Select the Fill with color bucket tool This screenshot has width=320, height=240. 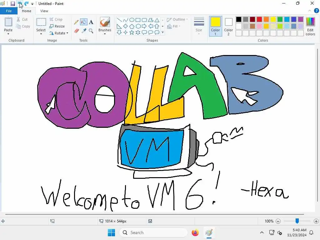[84, 22]
